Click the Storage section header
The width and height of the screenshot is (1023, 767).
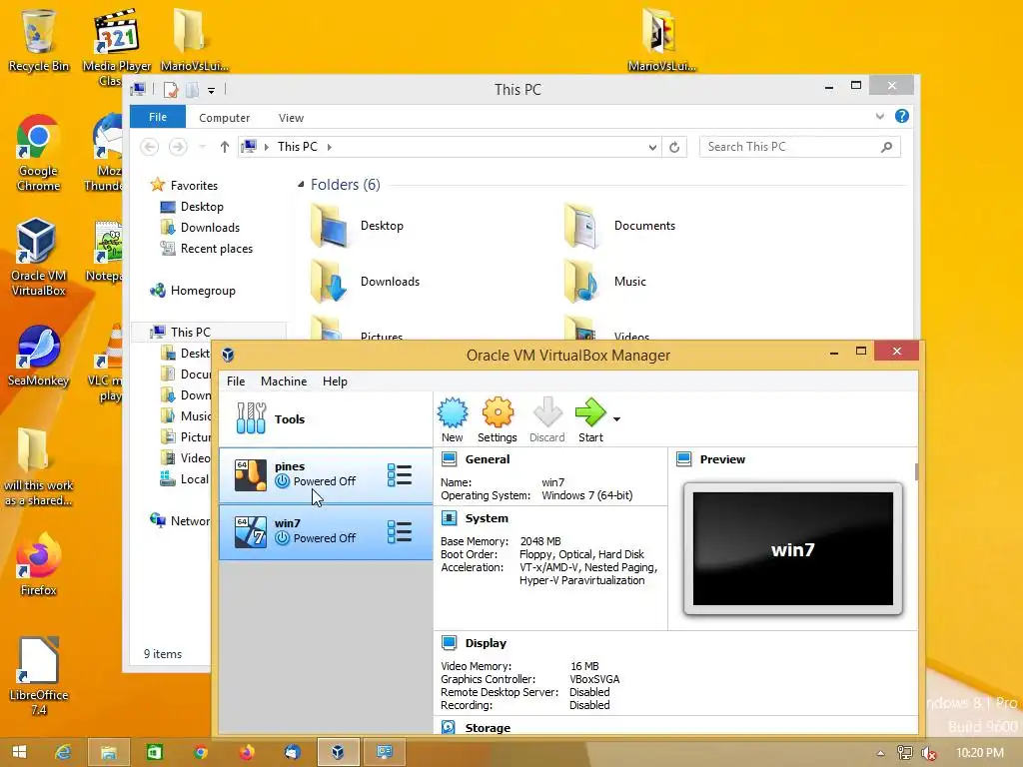pyautogui.click(x=488, y=728)
